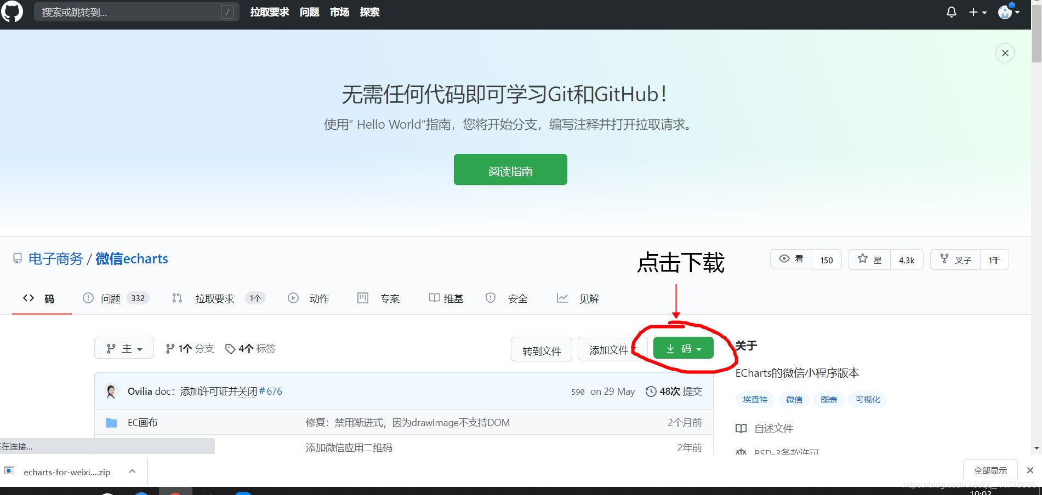Open the 1个分支 branches link
The height and width of the screenshot is (495, 1042).
coord(190,348)
